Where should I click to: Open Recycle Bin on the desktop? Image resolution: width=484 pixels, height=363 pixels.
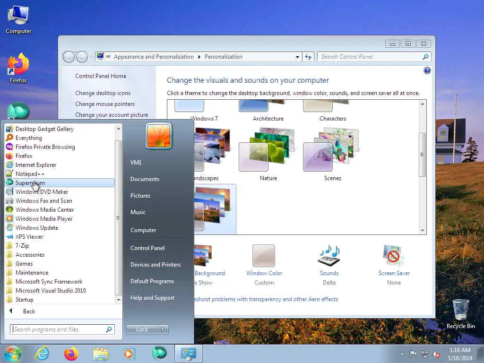coord(460,314)
